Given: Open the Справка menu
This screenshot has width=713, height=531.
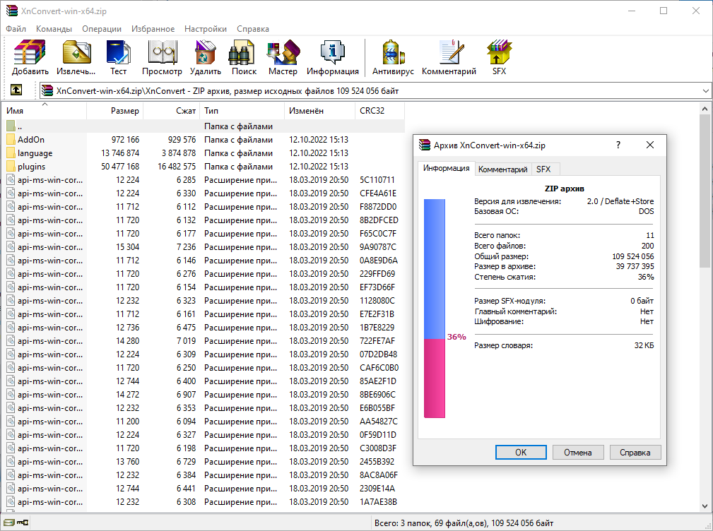Looking at the screenshot, I should 253,29.
